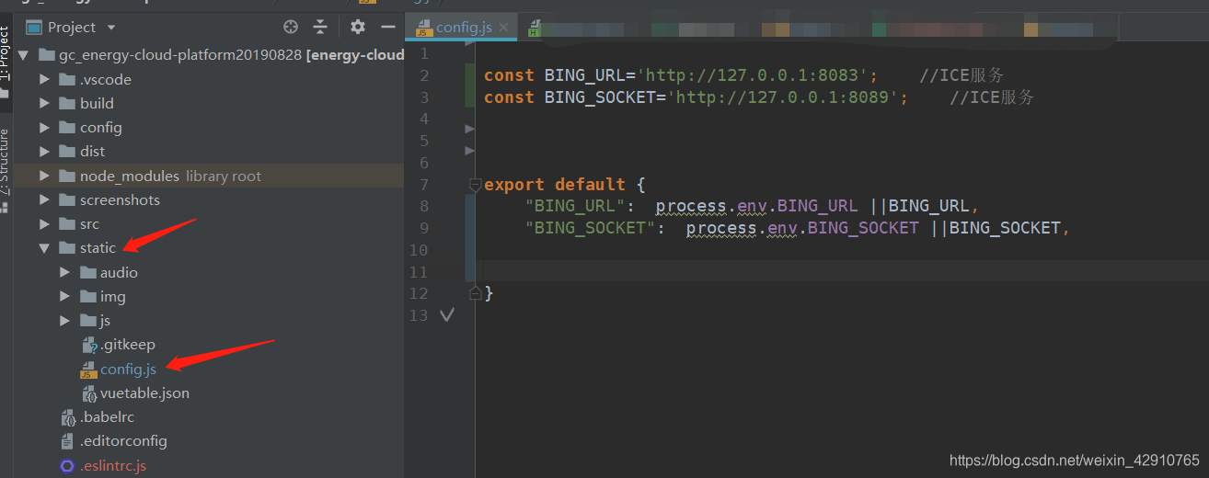Collapse the static folder arrow
The width and height of the screenshot is (1209, 478).
(44, 248)
